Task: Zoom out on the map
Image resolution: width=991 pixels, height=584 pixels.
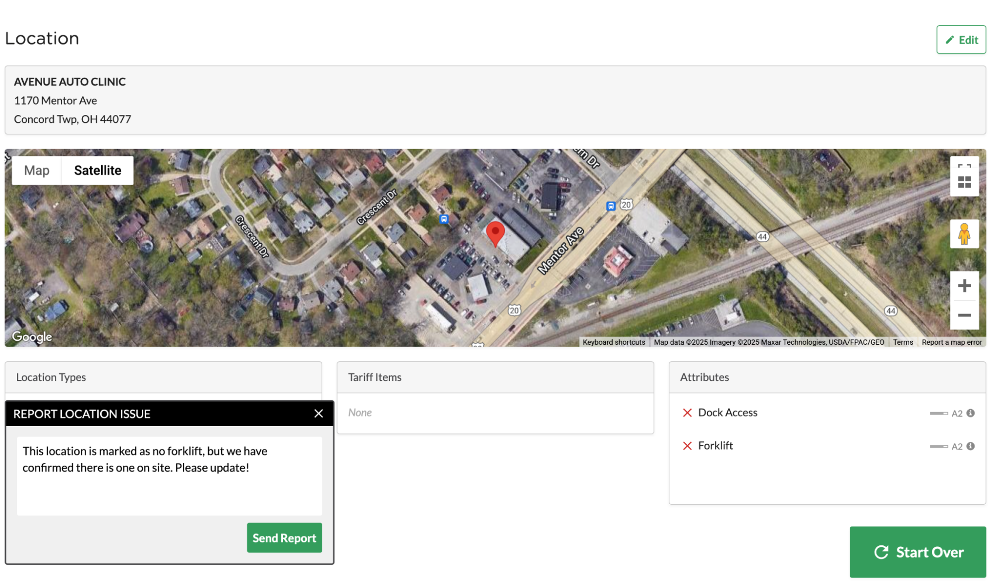Action: click(x=964, y=315)
